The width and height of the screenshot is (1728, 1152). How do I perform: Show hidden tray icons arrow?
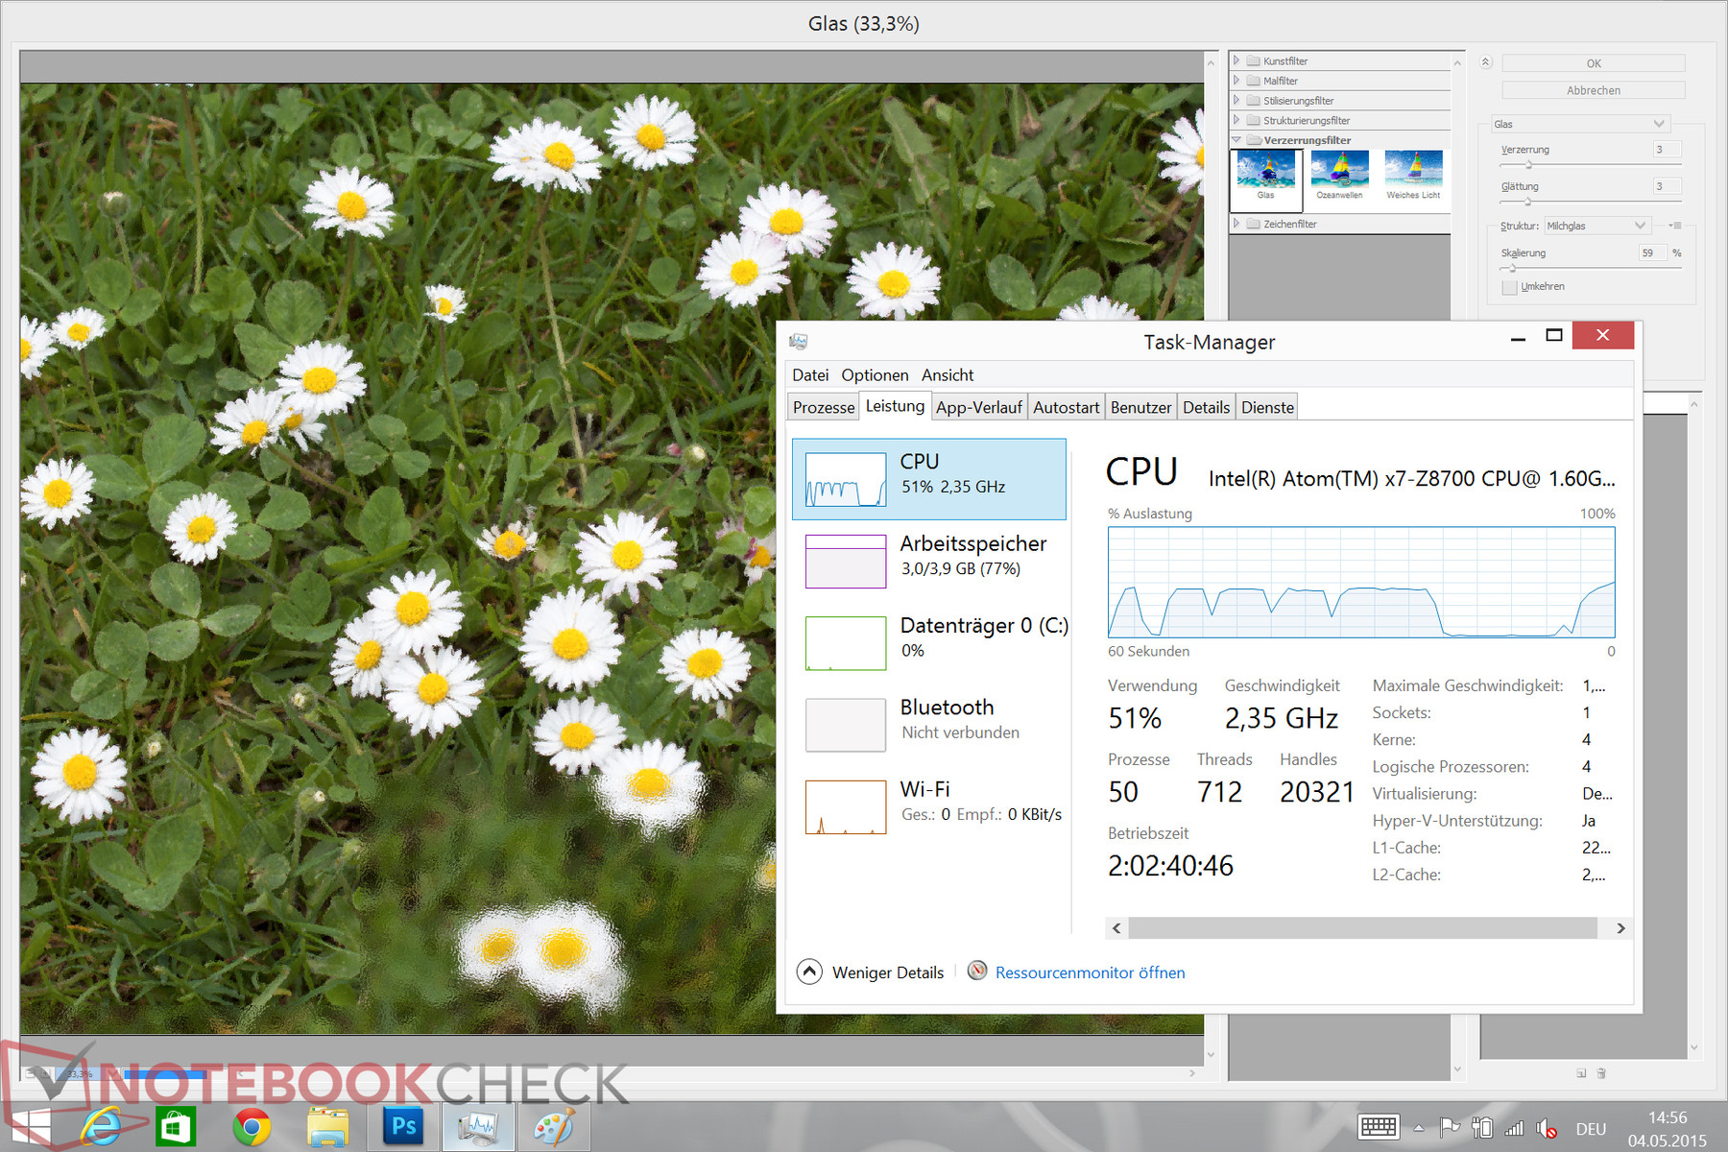pos(1419,1128)
